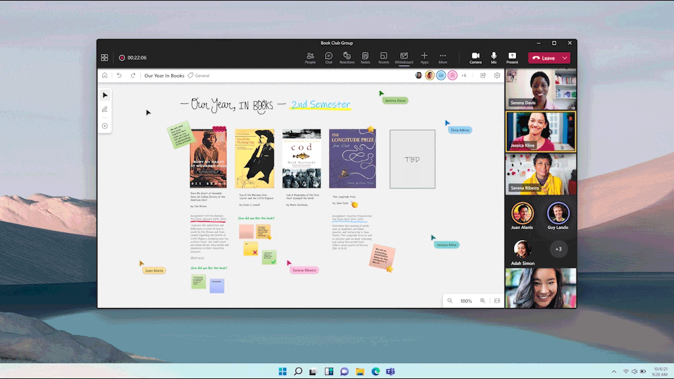Expand the More actions menu
Viewport: 674px width, 379px height.
coord(443,58)
